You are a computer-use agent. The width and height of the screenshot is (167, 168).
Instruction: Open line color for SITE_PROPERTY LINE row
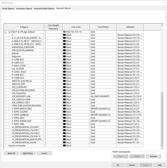pos(76,96)
